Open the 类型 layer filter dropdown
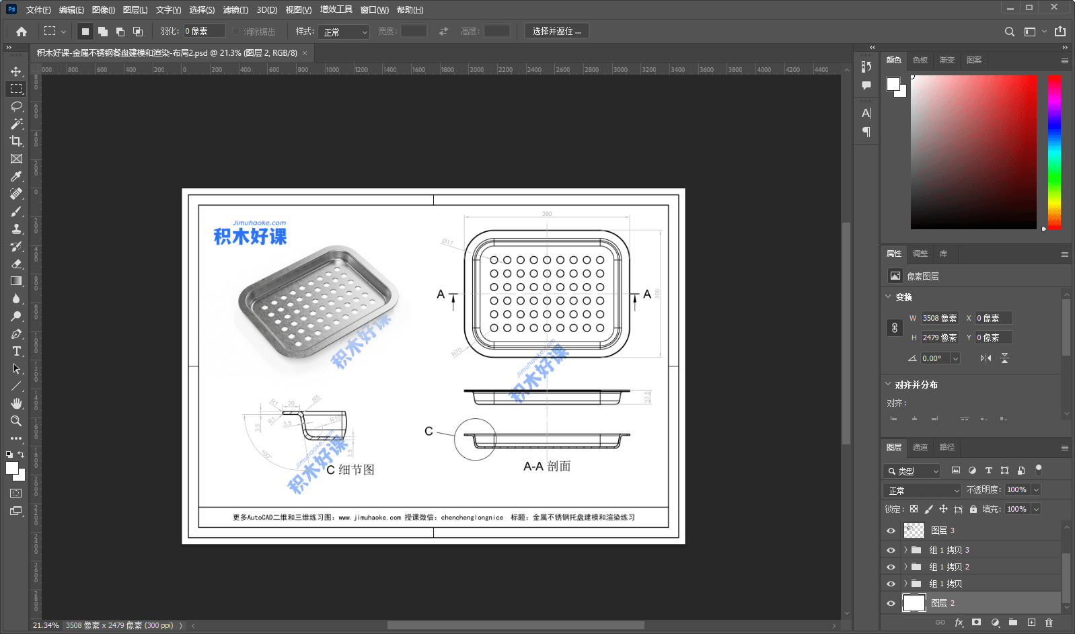Viewport: 1075px width, 634px height. coord(912,471)
